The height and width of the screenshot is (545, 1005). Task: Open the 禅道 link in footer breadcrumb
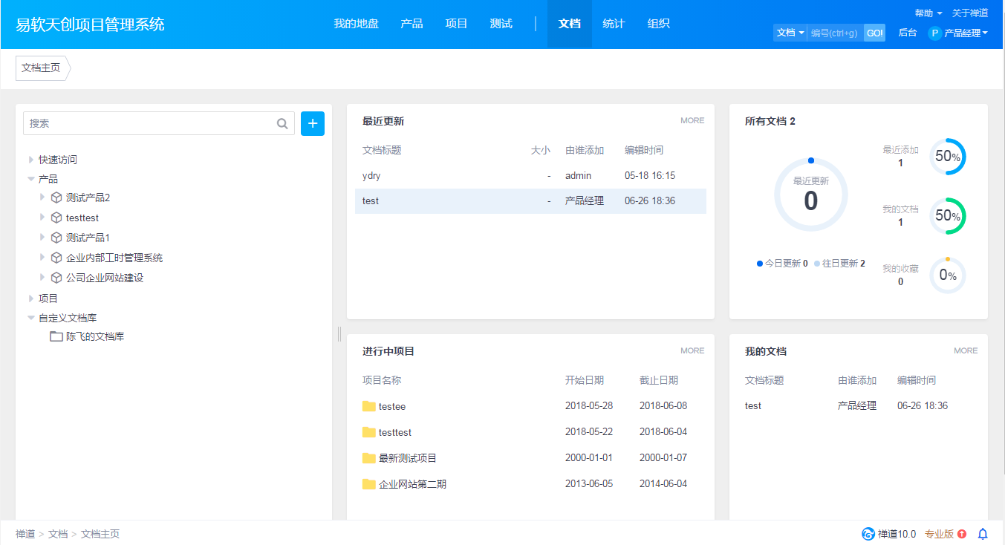pyautogui.click(x=25, y=534)
